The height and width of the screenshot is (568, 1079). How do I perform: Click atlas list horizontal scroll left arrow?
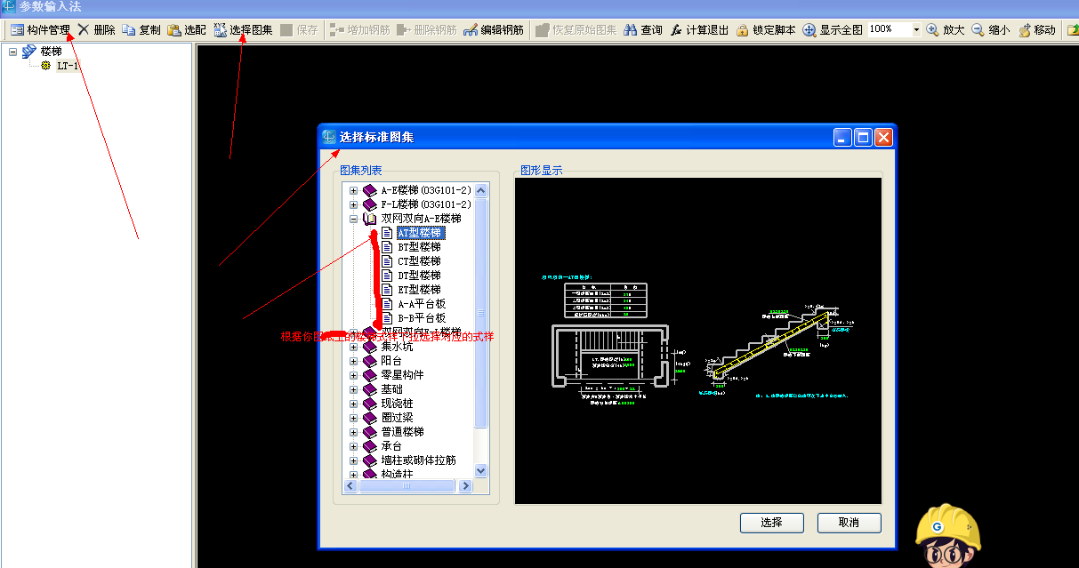[350, 485]
